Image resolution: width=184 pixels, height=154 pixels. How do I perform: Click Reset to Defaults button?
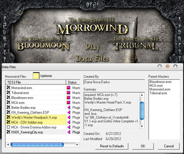[x=112, y=146]
